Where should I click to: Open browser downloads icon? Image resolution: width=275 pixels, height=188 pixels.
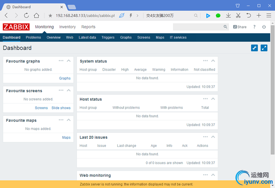point(228,15)
